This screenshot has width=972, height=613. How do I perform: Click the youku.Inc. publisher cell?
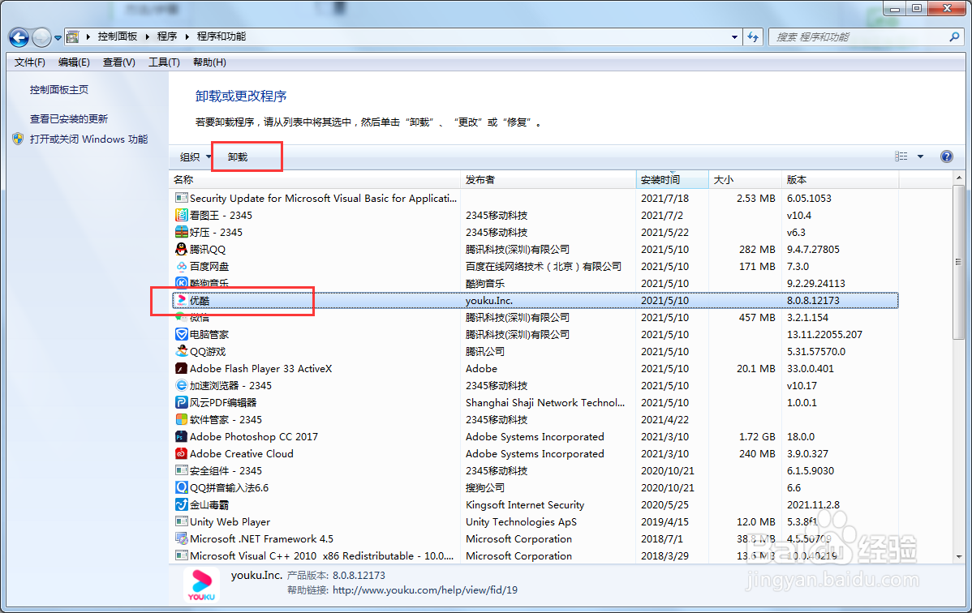coord(489,301)
